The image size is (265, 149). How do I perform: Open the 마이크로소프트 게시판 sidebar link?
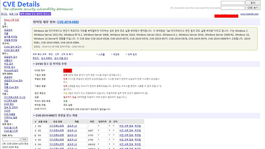(15, 97)
